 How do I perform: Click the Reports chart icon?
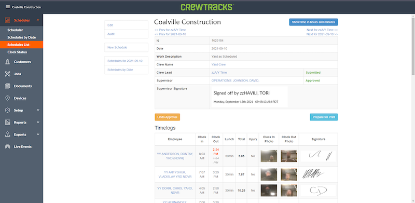coord(7,123)
